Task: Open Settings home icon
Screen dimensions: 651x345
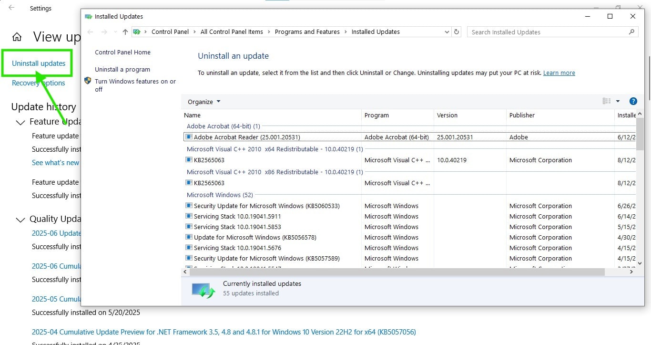Action: click(x=17, y=37)
